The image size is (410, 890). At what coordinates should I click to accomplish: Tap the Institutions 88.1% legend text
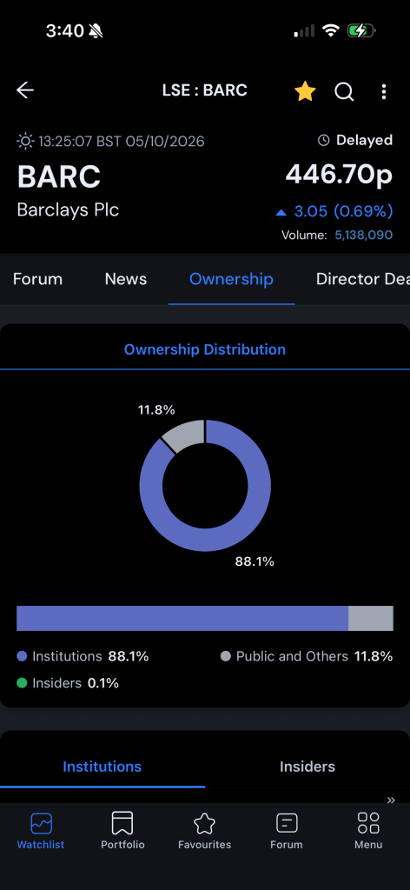pos(90,656)
